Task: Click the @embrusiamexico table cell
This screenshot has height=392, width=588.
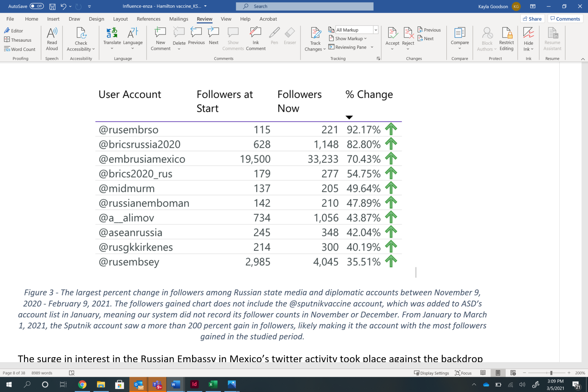Action: coord(142,159)
